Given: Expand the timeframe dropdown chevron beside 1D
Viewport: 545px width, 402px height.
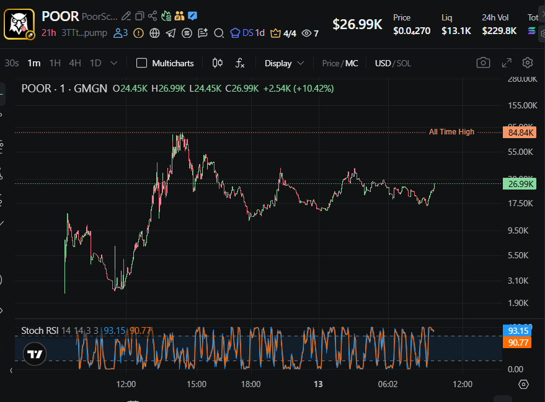Looking at the screenshot, I should pyautogui.click(x=113, y=63).
